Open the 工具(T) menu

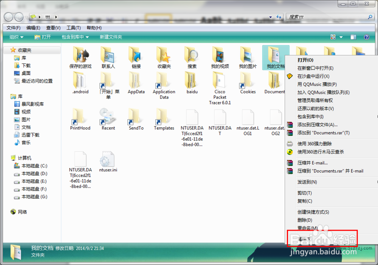pyautogui.click(x=74, y=28)
